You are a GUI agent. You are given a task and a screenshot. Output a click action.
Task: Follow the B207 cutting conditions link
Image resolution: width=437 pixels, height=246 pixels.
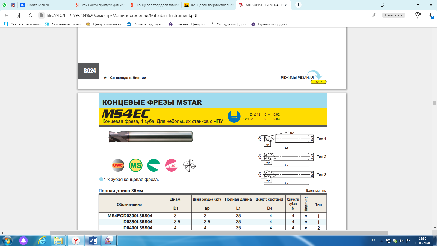(318, 82)
